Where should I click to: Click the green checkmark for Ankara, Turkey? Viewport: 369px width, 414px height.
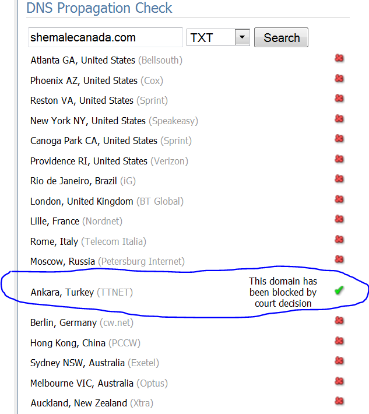(339, 290)
